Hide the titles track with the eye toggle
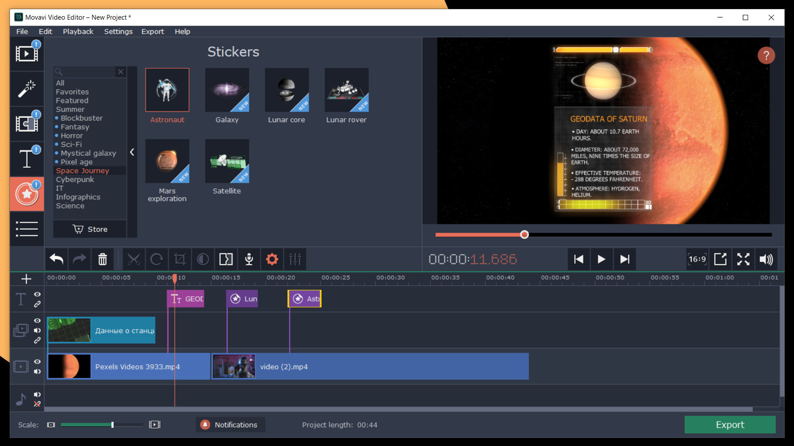This screenshot has width=794, height=446. coord(37,294)
